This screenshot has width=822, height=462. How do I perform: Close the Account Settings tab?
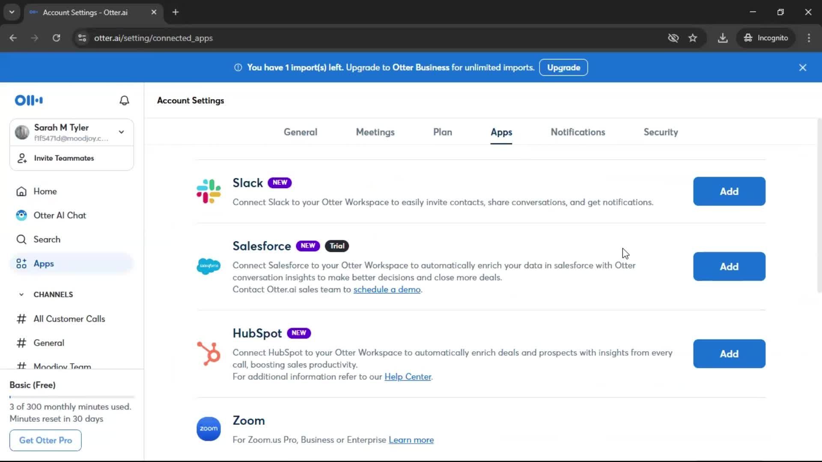154,12
